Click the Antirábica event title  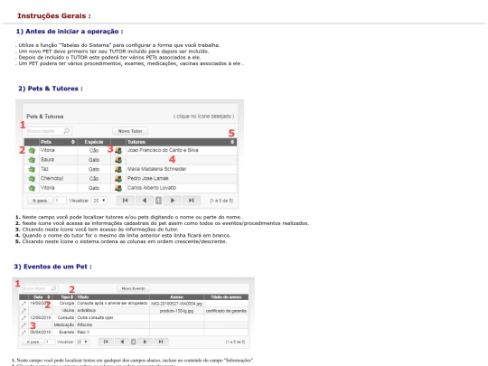[x=86, y=311]
